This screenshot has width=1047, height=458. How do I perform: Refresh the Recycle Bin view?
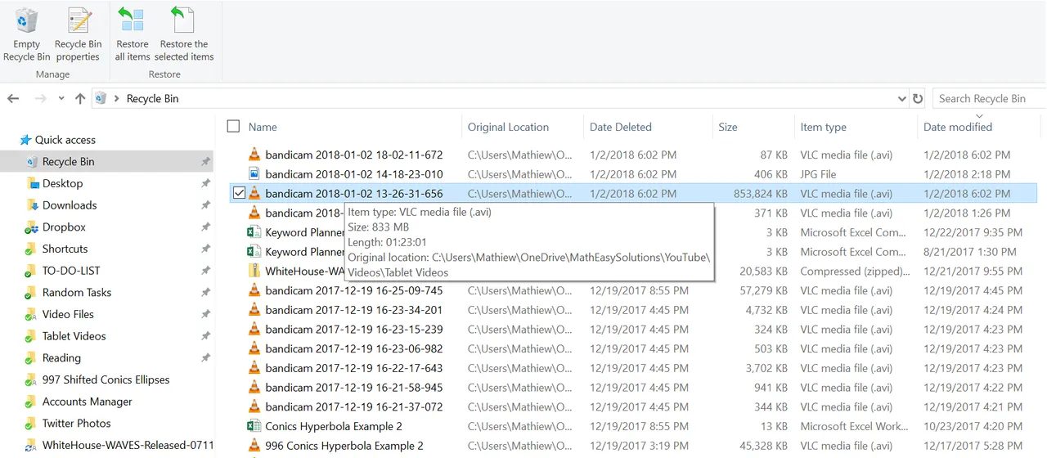click(x=918, y=99)
